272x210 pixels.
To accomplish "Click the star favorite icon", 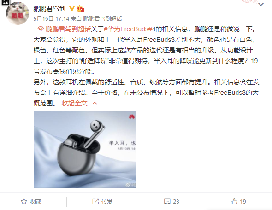I will point(24,202).
